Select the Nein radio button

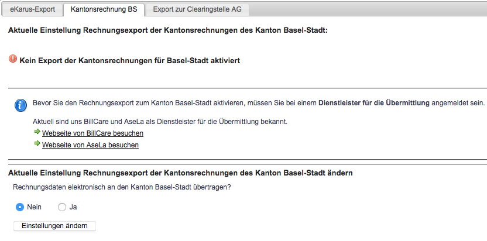coord(20,207)
